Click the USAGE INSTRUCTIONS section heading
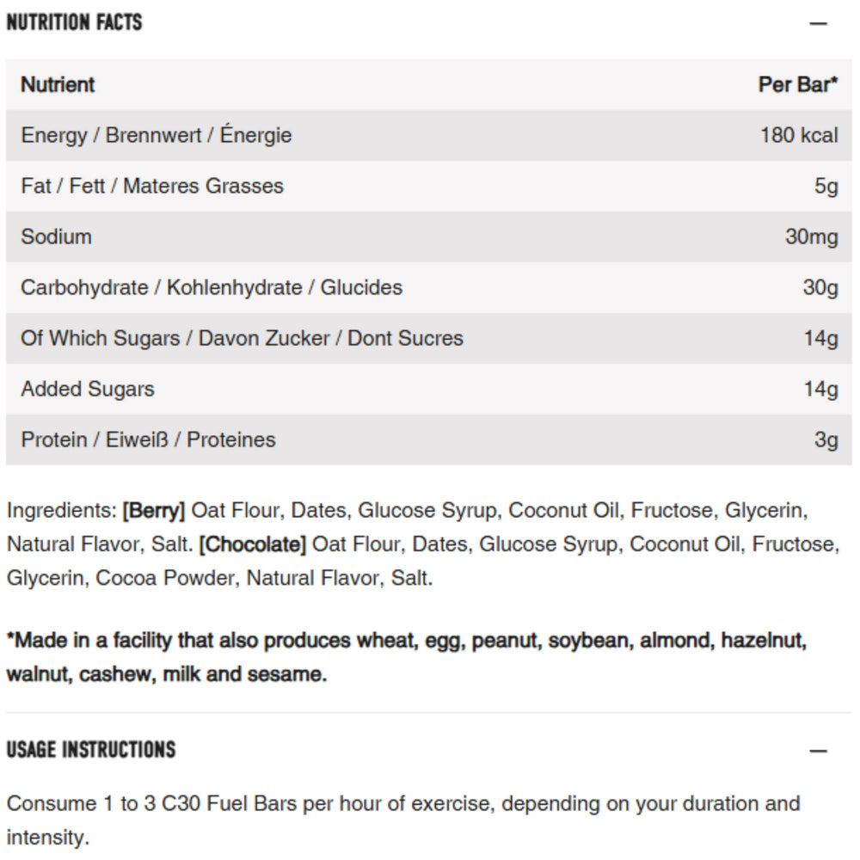The image size is (860, 860). 90,750
